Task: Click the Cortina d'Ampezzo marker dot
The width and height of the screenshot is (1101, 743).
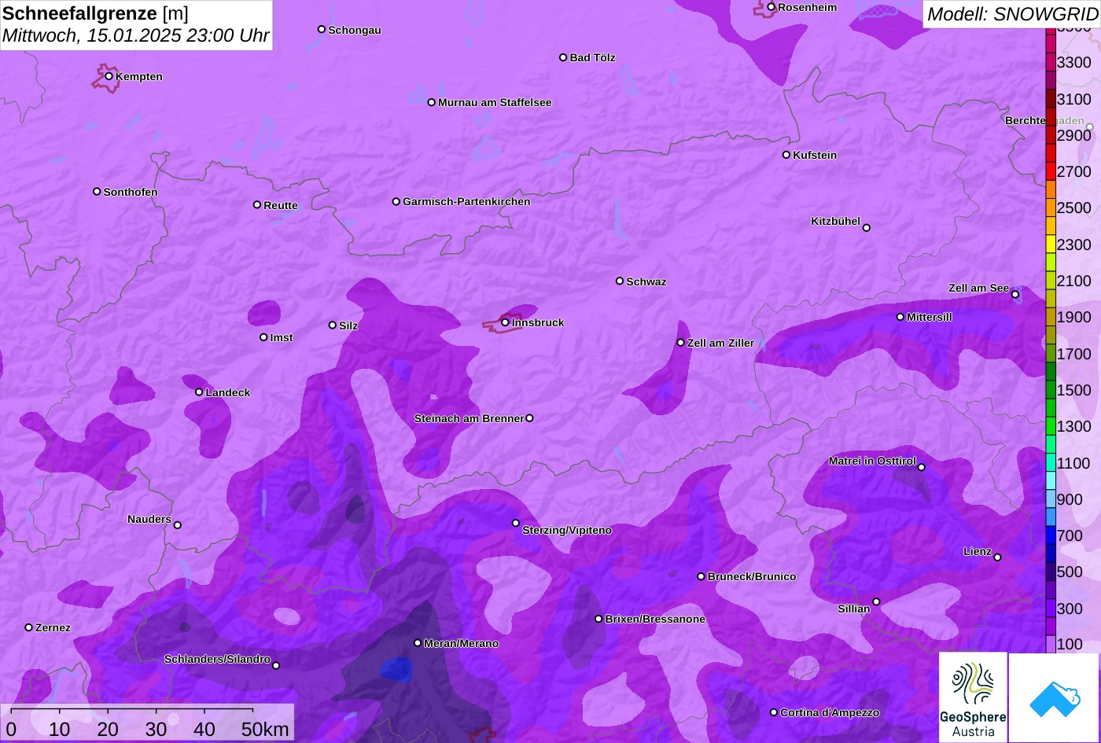Action: (774, 712)
